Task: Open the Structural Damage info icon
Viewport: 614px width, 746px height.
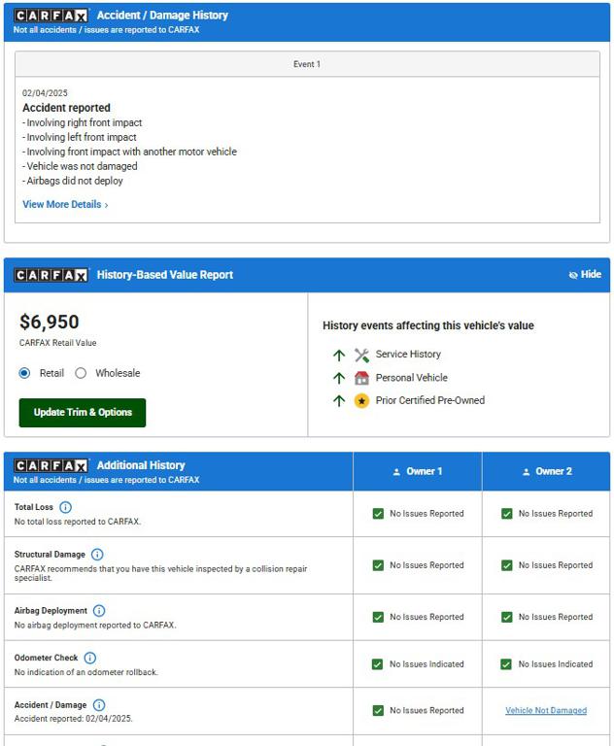Action: click(x=97, y=555)
